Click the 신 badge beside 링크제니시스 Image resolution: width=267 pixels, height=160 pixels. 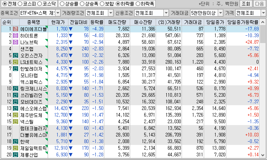tap(16, 88)
